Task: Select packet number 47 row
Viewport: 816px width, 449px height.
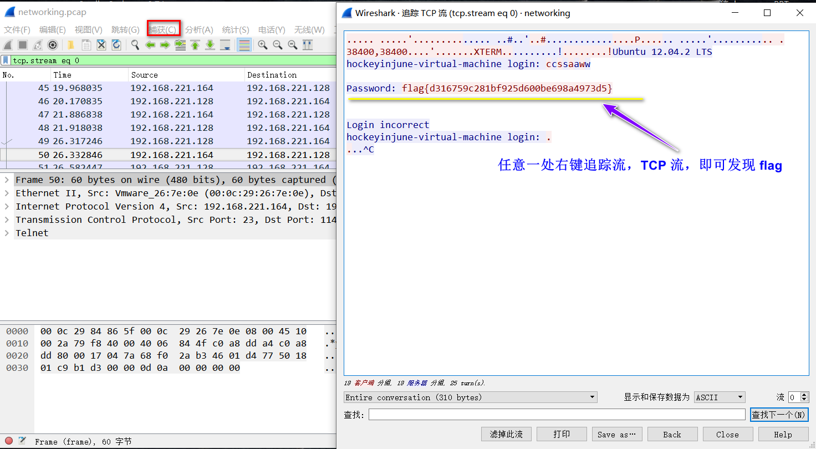Action: pos(168,115)
